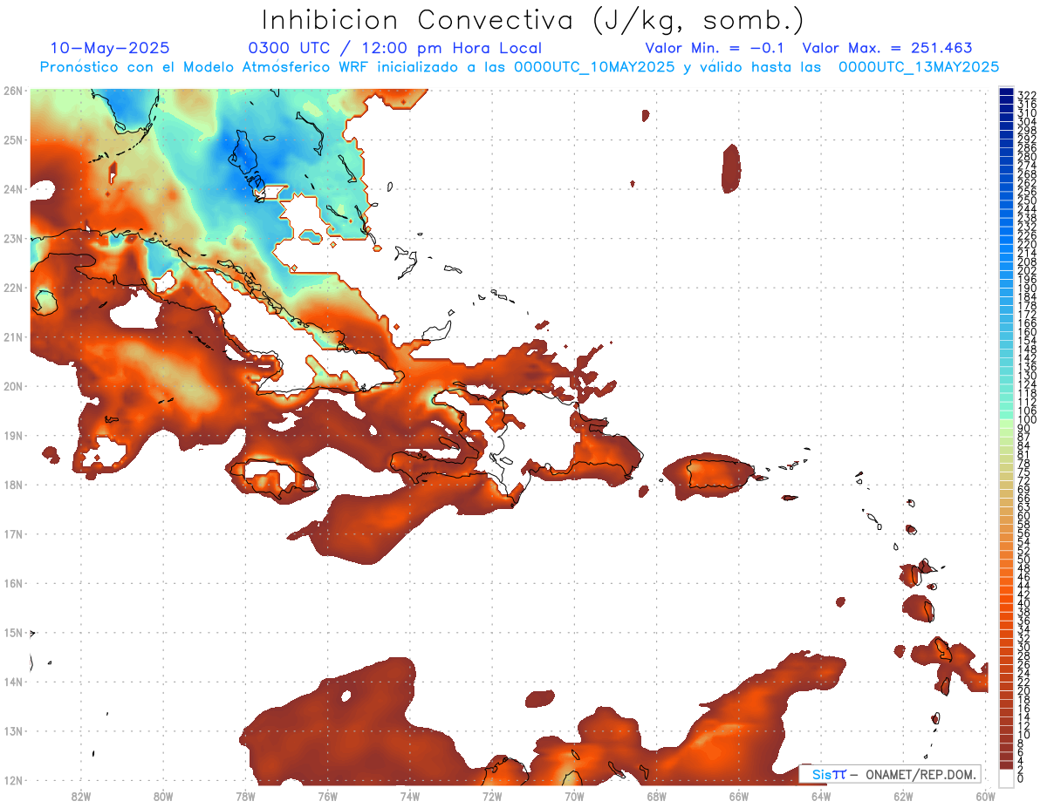Click the 72W longitude label
The width and height of the screenshot is (1047, 808).
[x=491, y=796]
